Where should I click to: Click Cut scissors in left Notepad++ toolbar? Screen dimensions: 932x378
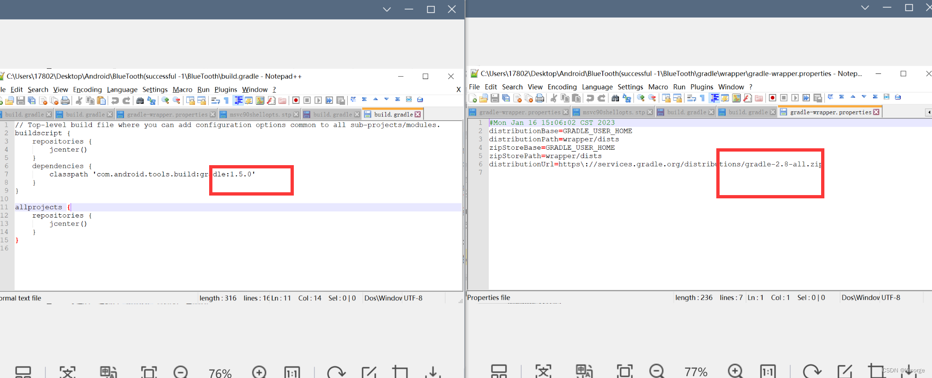(x=79, y=100)
